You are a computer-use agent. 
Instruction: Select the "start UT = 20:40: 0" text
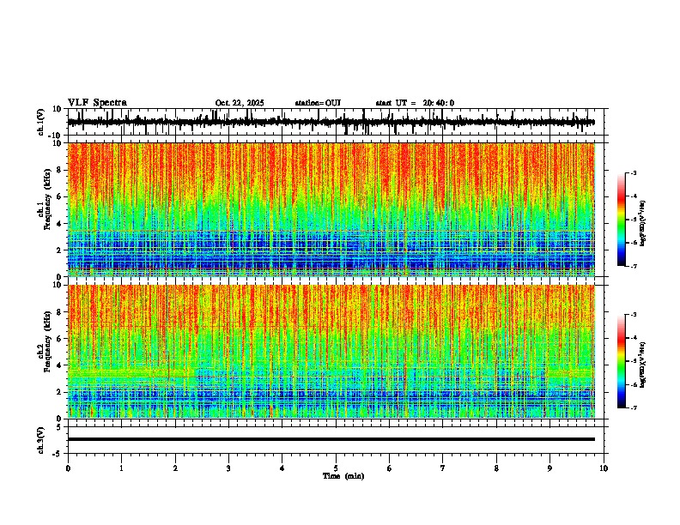[x=415, y=103]
